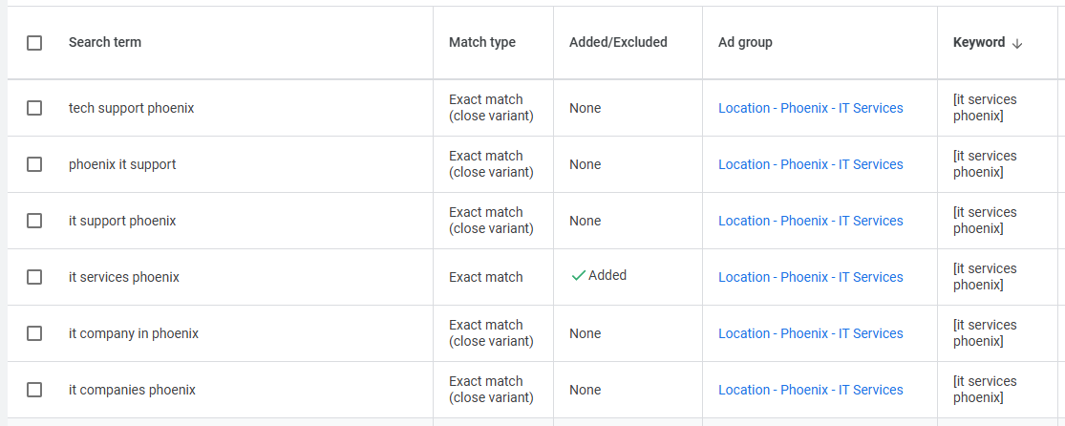This screenshot has height=426, width=1065.
Task: Select the 'phoenix it support' row checkbox
Action: point(34,164)
